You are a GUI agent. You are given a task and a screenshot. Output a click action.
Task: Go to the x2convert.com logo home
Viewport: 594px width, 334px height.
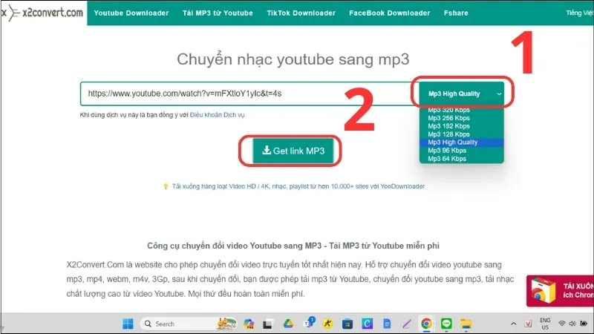click(42, 13)
